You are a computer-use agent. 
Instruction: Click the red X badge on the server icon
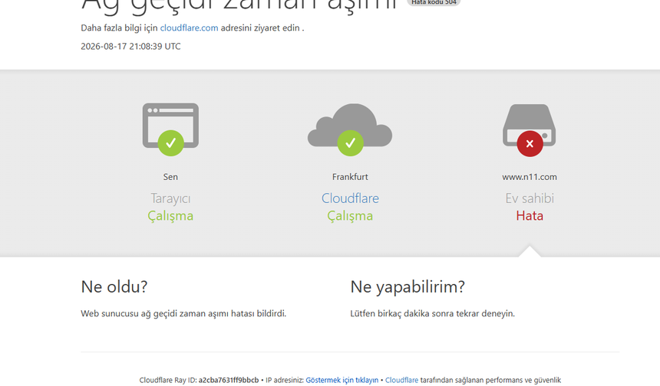point(530,144)
